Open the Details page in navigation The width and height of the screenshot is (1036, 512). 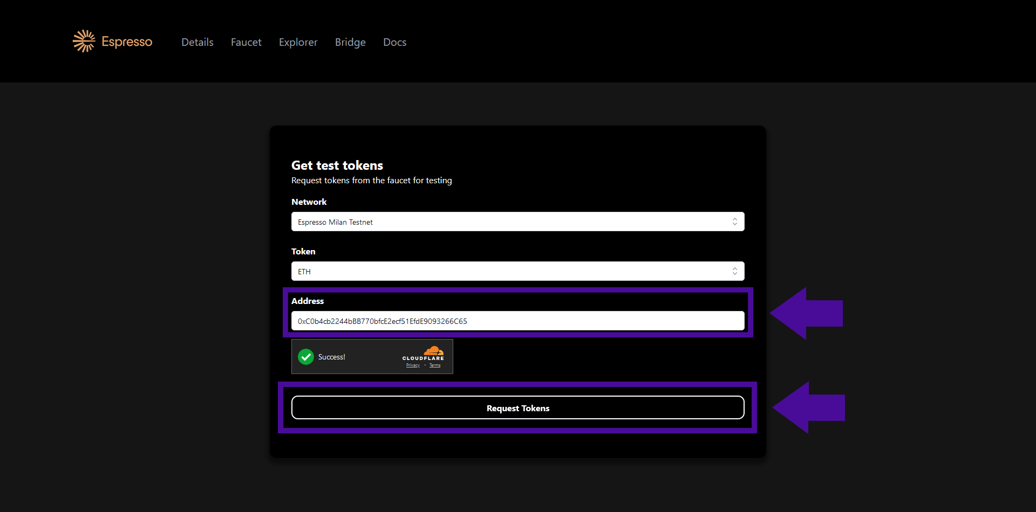[197, 42]
